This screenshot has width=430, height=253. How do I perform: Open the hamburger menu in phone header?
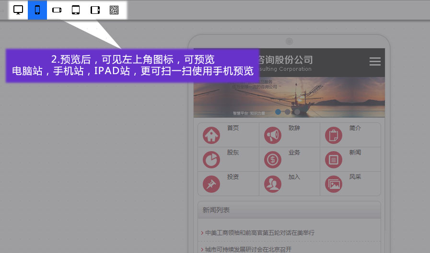pos(375,62)
